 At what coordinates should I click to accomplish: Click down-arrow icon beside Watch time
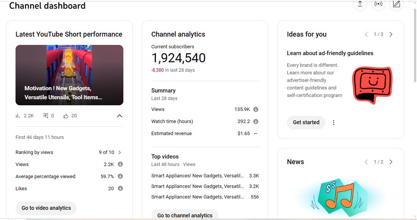[x=256, y=122]
